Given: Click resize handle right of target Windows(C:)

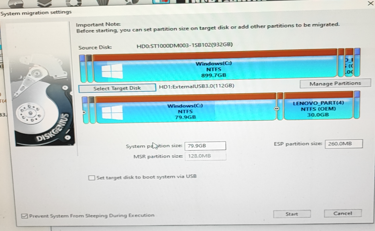Looking at the screenshot, I should (277, 108).
